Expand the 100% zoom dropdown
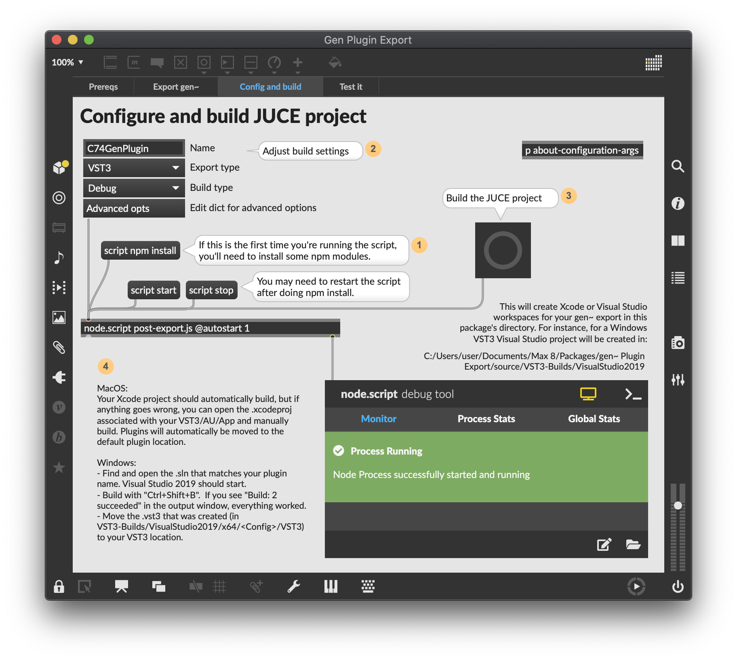737x660 pixels. [x=67, y=62]
